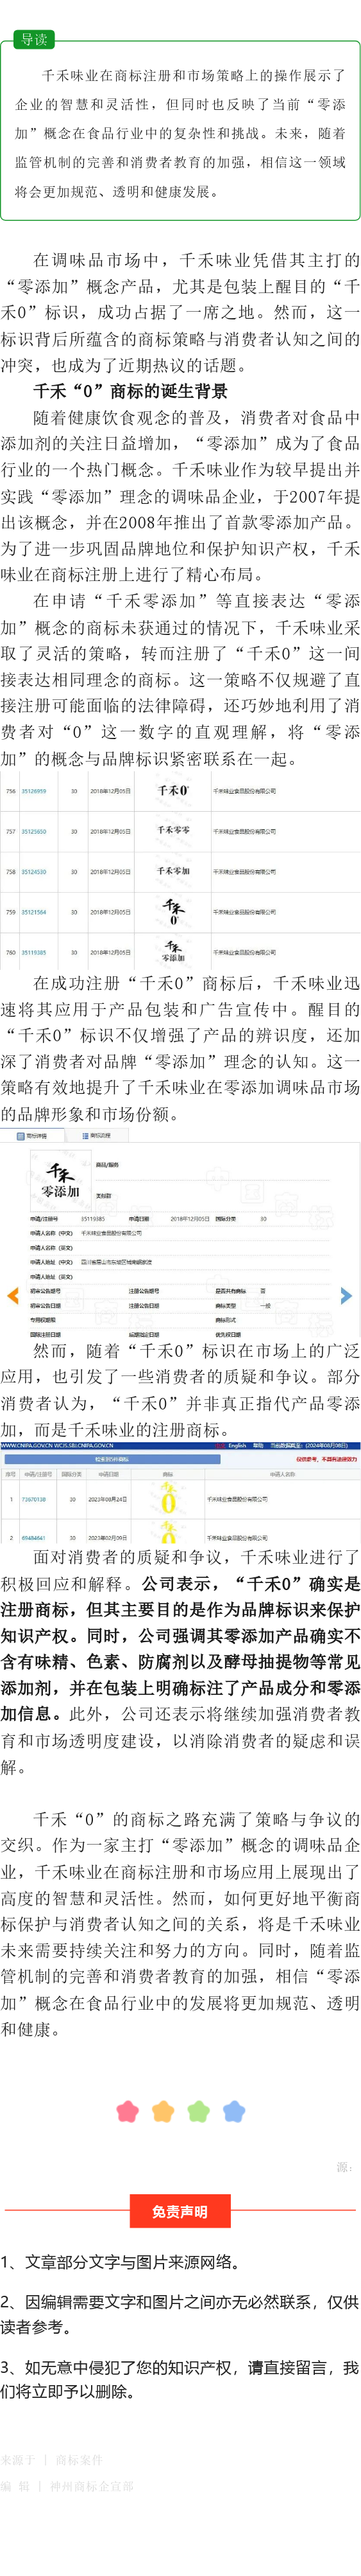Click the red 免责声明 banner

point(181,2211)
